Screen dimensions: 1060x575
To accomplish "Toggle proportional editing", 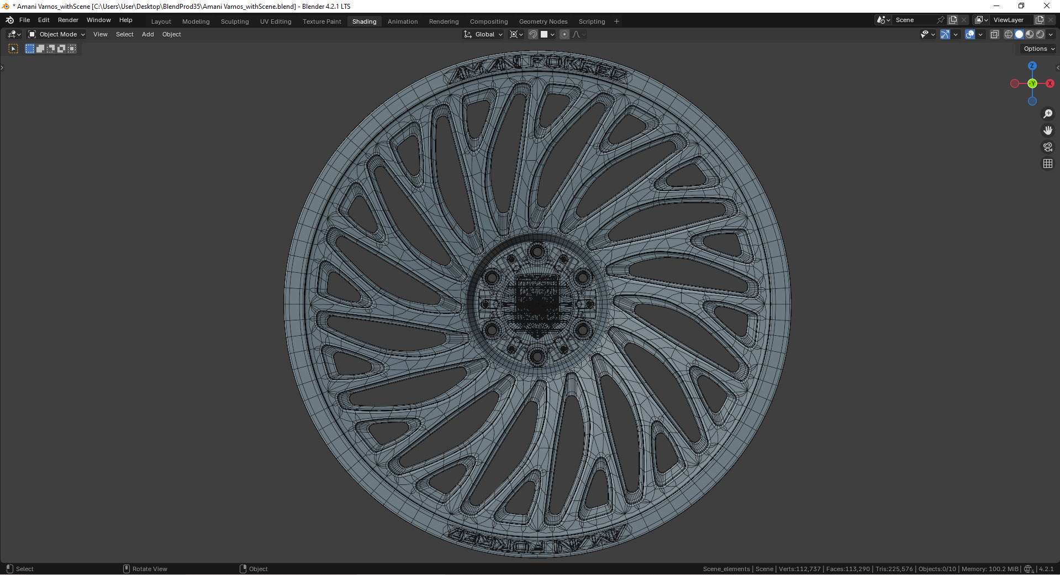I will pos(565,34).
